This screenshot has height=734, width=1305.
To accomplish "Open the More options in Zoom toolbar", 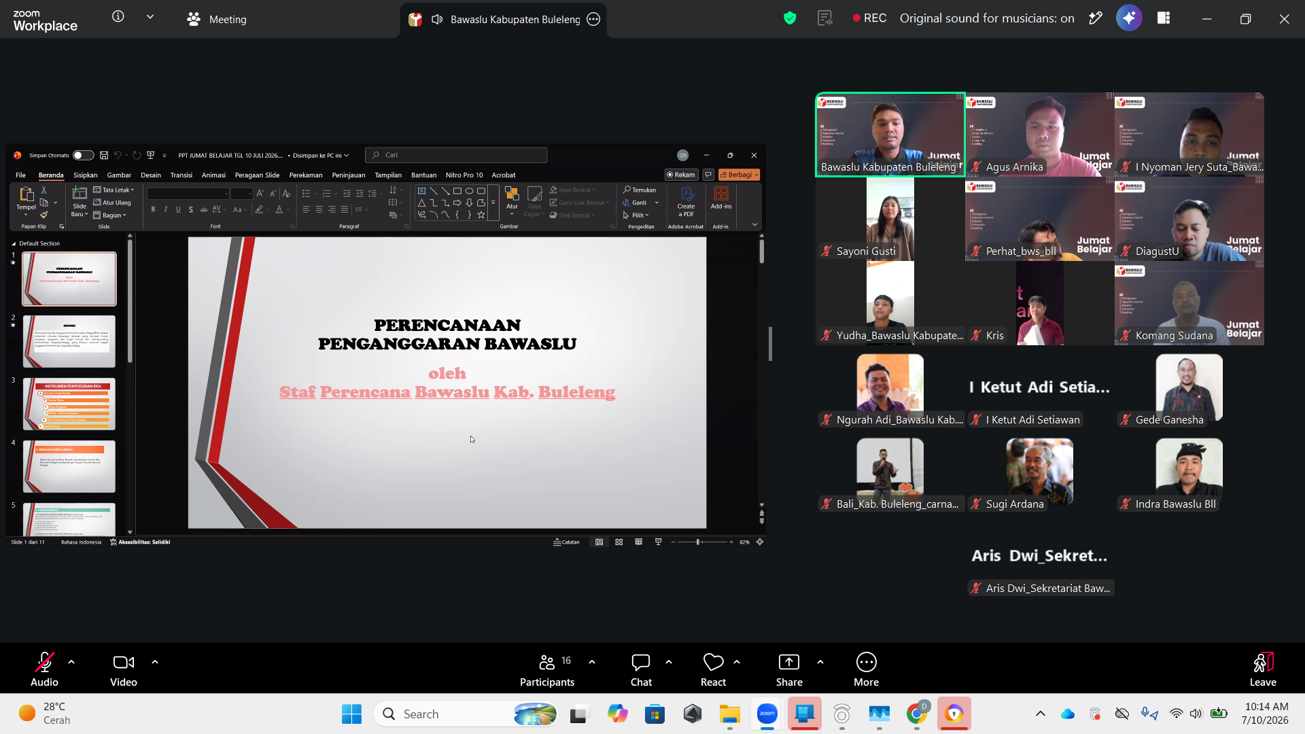I will (x=866, y=669).
